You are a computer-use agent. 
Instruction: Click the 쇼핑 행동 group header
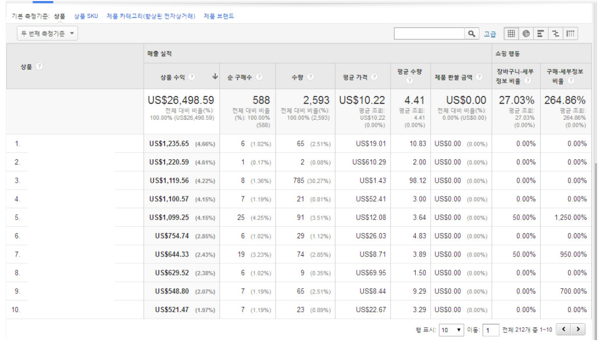tap(508, 53)
